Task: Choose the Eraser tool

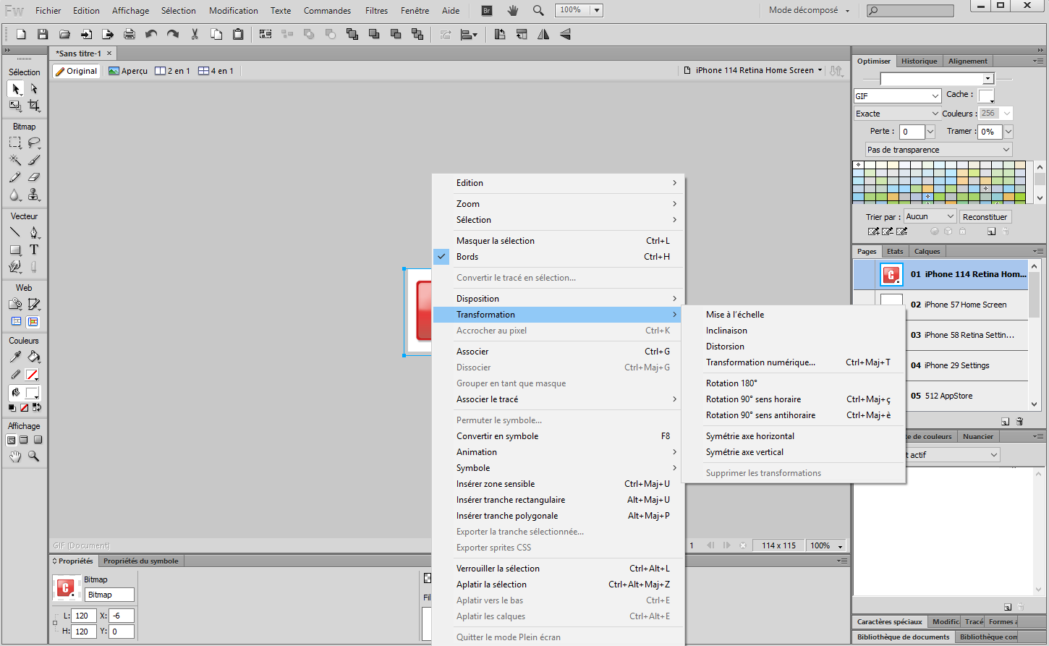Action: tap(33, 177)
